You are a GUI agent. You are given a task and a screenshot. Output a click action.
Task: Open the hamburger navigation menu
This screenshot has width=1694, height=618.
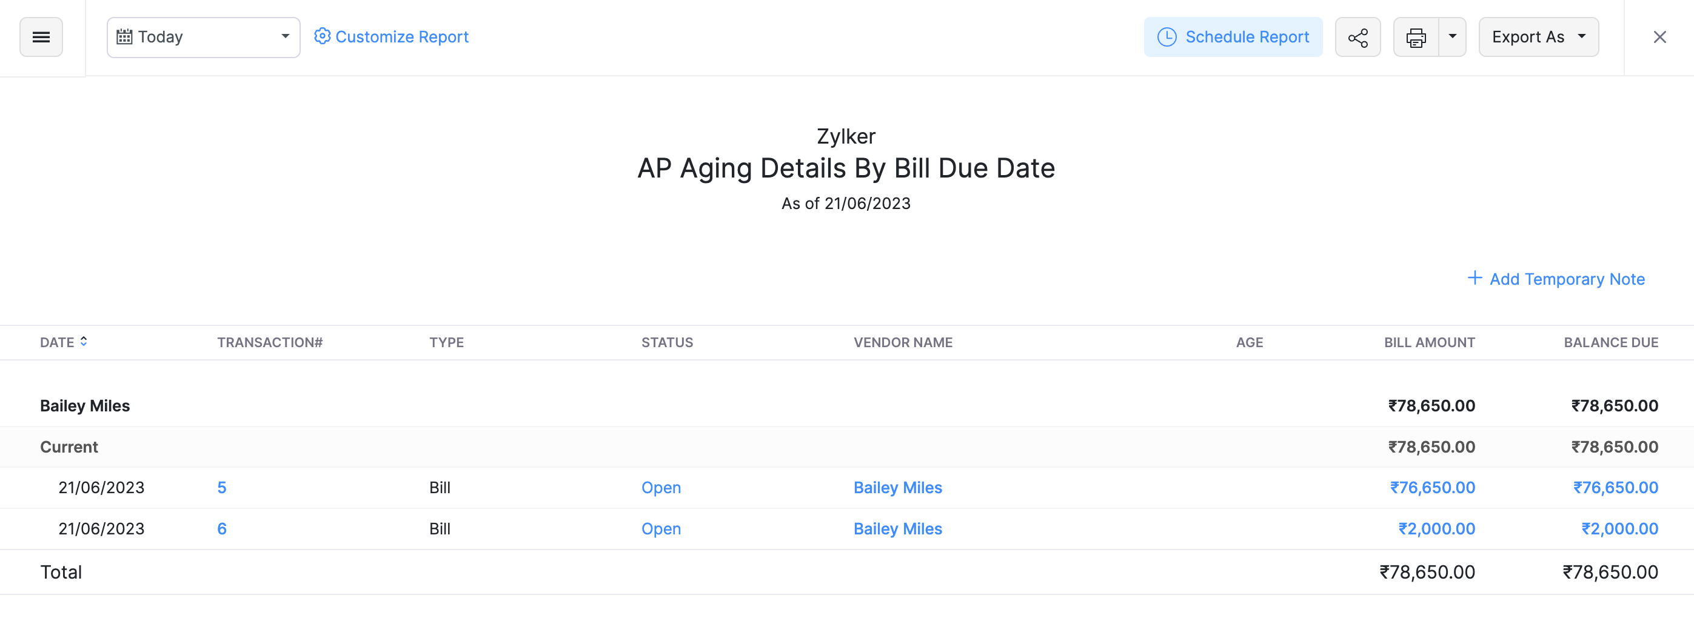click(41, 37)
